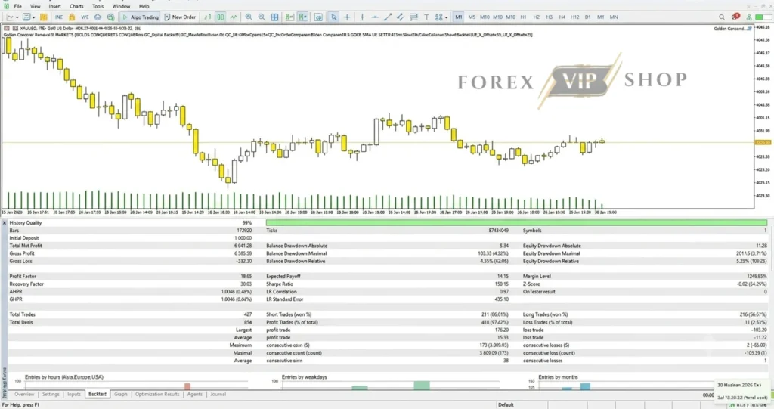Select the Backtest tab

[x=98, y=394]
